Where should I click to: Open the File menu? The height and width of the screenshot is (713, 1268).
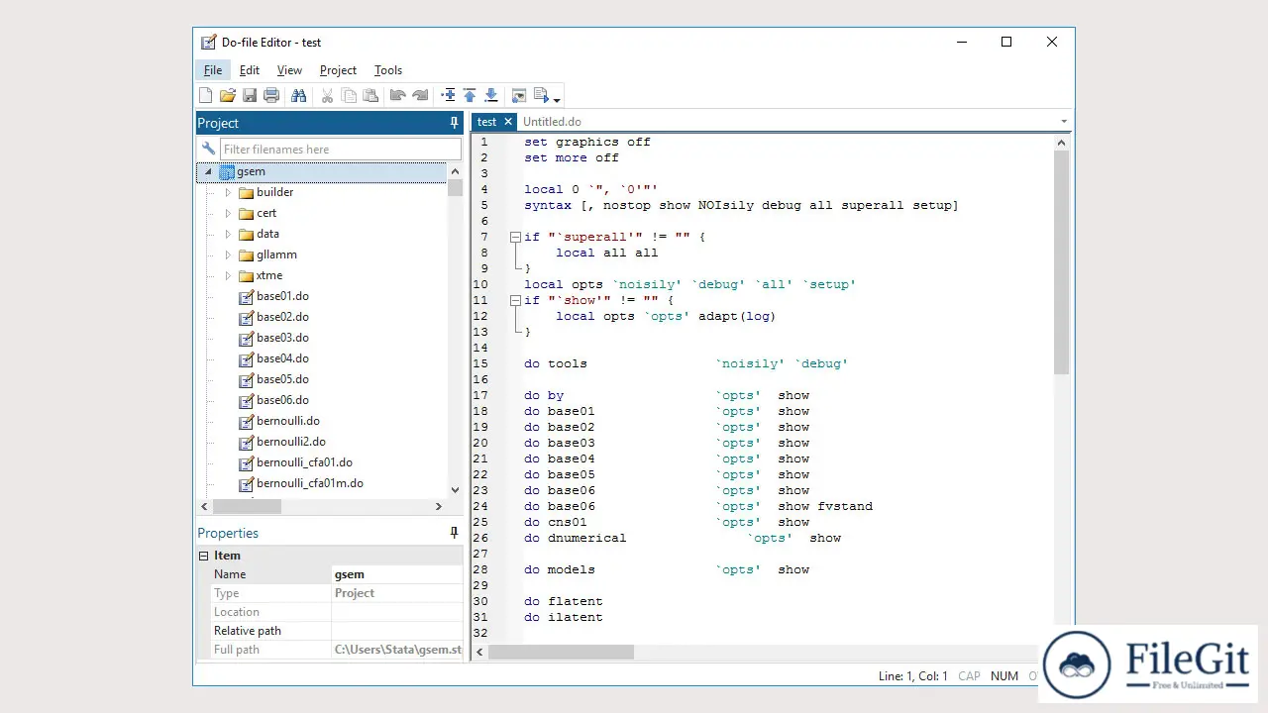click(213, 70)
